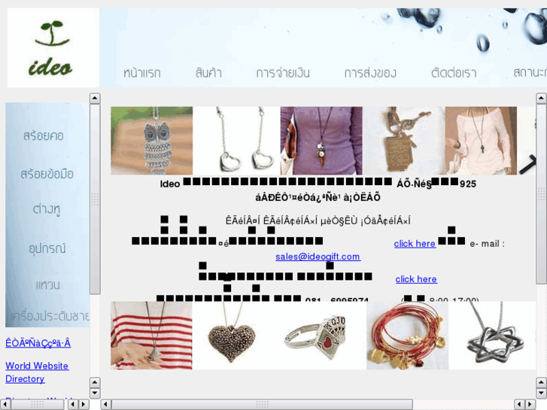Click sidebar horizontal scroll left arrow

(5, 405)
